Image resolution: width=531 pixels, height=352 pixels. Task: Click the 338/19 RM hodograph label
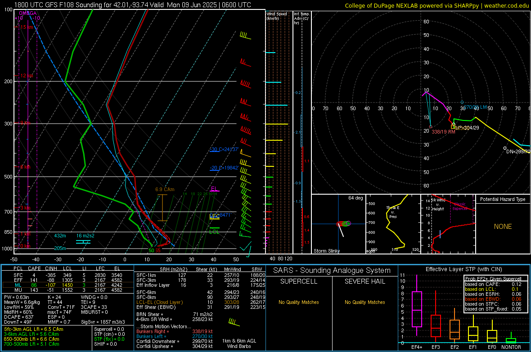(x=443, y=132)
